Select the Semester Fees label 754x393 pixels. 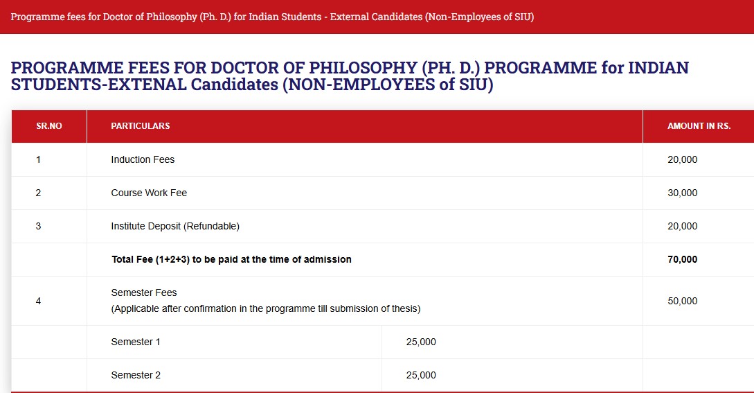[144, 292]
